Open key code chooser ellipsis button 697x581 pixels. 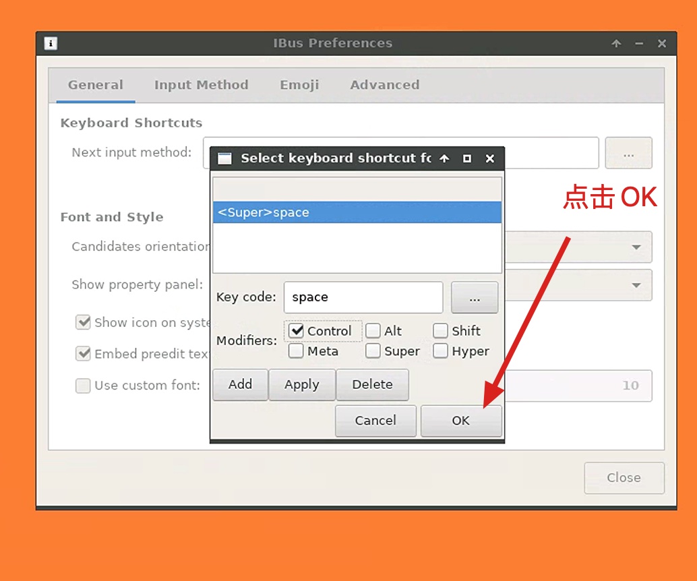[475, 297]
